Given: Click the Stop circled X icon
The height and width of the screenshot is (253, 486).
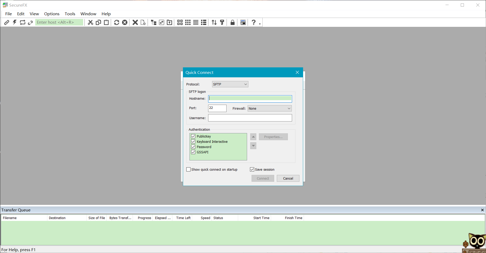Looking at the screenshot, I should coord(125,22).
